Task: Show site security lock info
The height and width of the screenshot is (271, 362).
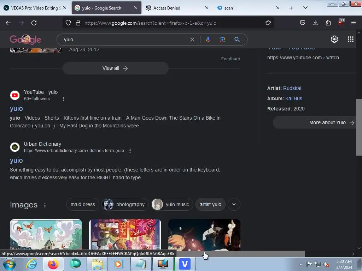Action: [78, 23]
